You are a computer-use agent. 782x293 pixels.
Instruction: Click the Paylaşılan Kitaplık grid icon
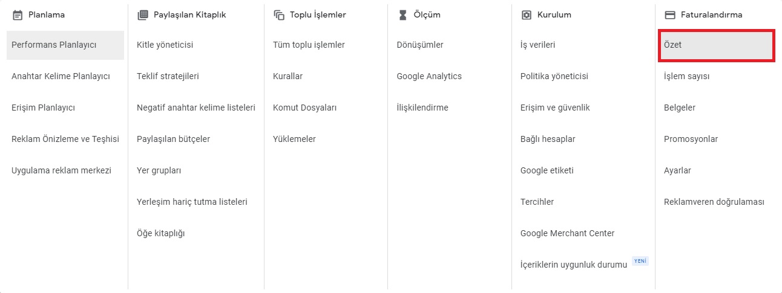click(143, 14)
